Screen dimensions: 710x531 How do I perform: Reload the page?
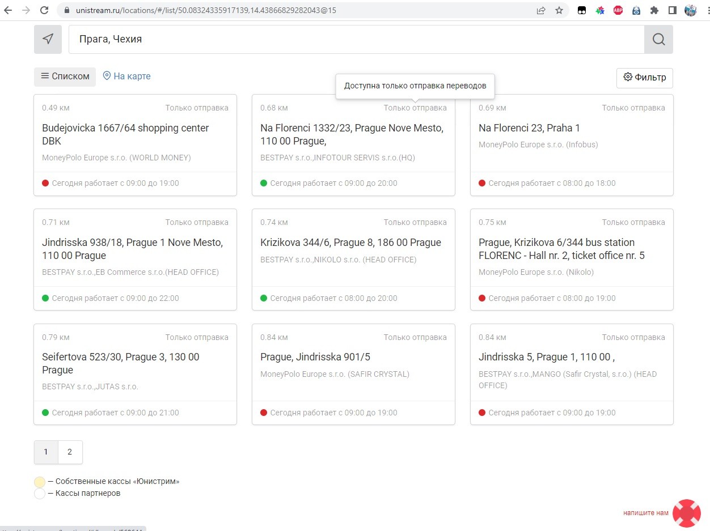44,10
